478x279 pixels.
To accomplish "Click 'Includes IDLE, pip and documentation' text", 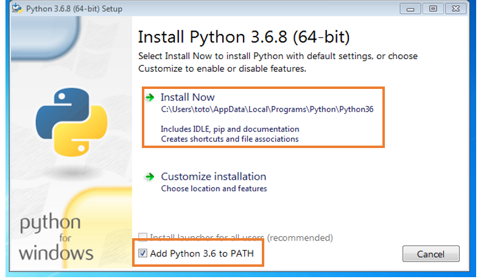I will pos(230,129).
